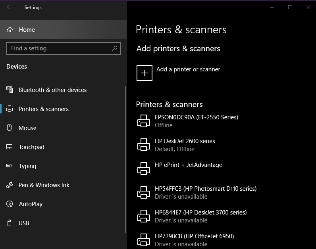This screenshot has width=316, height=249.
Task: Select the HP Photosmart D110 series printer
Action: (205, 192)
